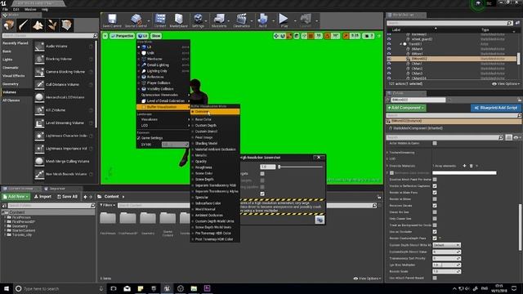
Task: Toggle the Use as Occluder checkbox
Action: (435, 232)
